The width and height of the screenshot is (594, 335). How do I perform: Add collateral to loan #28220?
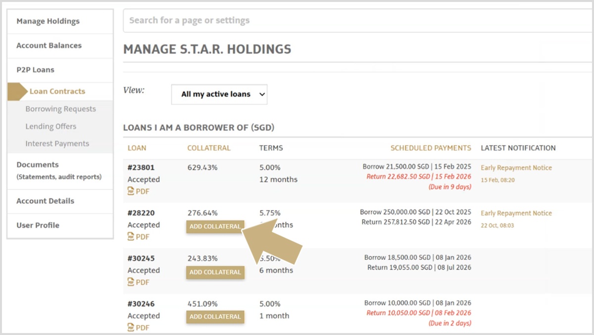click(215, 226)
